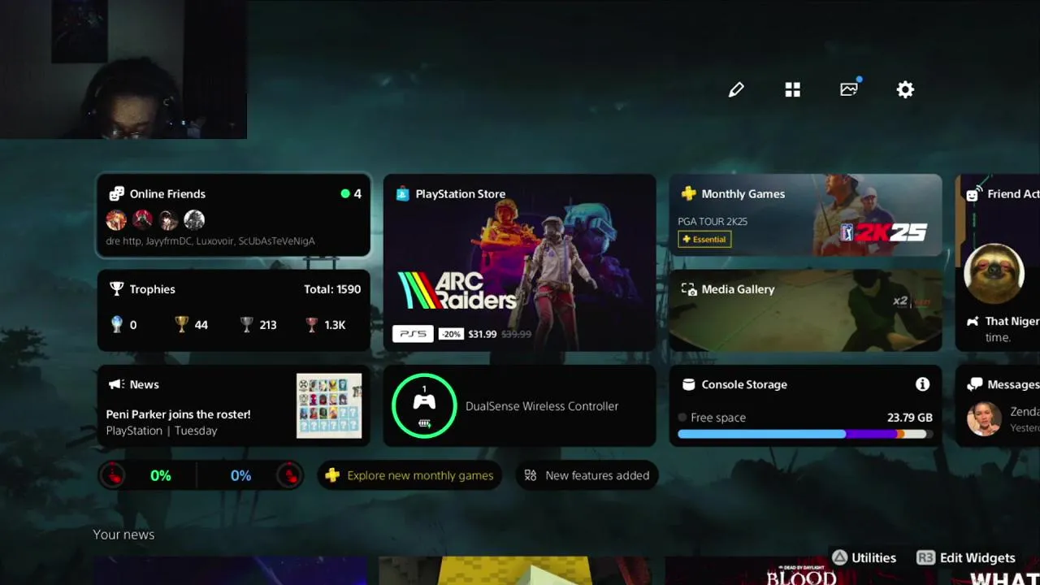Click the right red fan temperature icon
The width and height of the screenshot is (1040, 585).
tap(288, 475)
